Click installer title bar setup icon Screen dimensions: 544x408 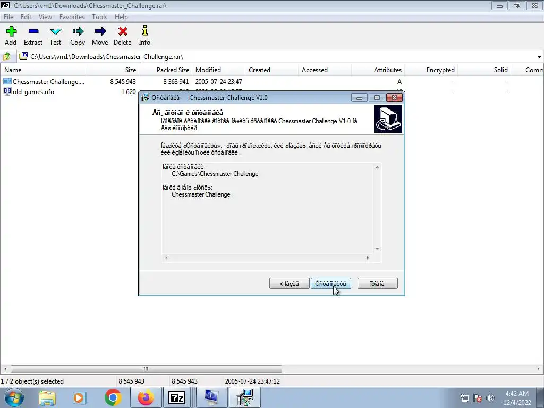point(145,98)
